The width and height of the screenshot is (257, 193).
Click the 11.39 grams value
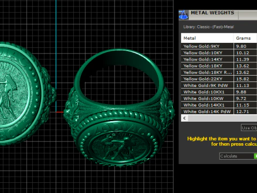(x=243, y=60)
